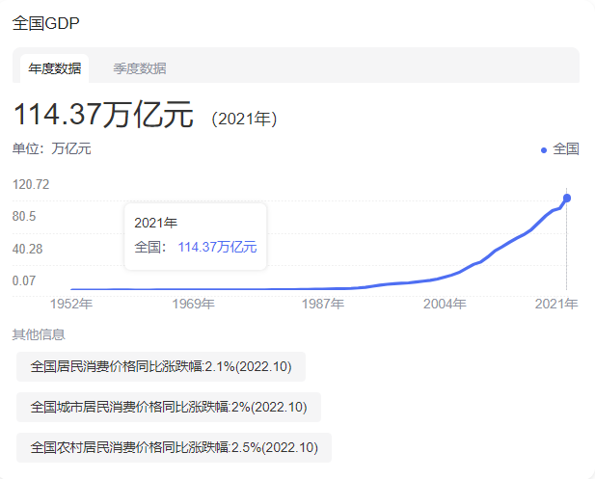595x479 pixels.
Task: Click the tooltip's 114.37万亿元 value
Action: (217, 248)
